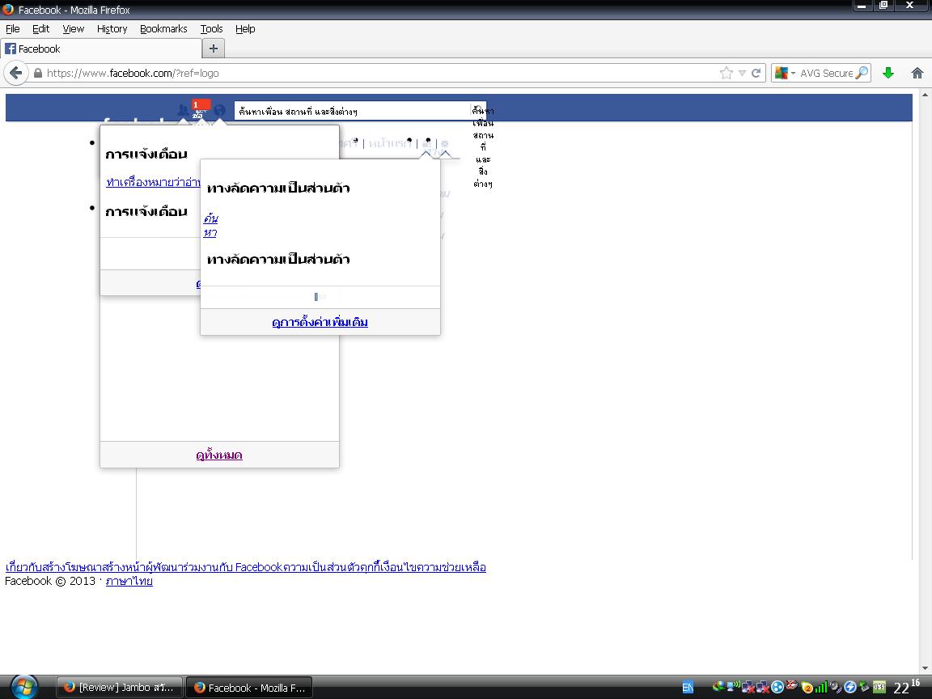Click the faded 'หน้าแรก' home link
932x699 pixels.
coord(390,143)
